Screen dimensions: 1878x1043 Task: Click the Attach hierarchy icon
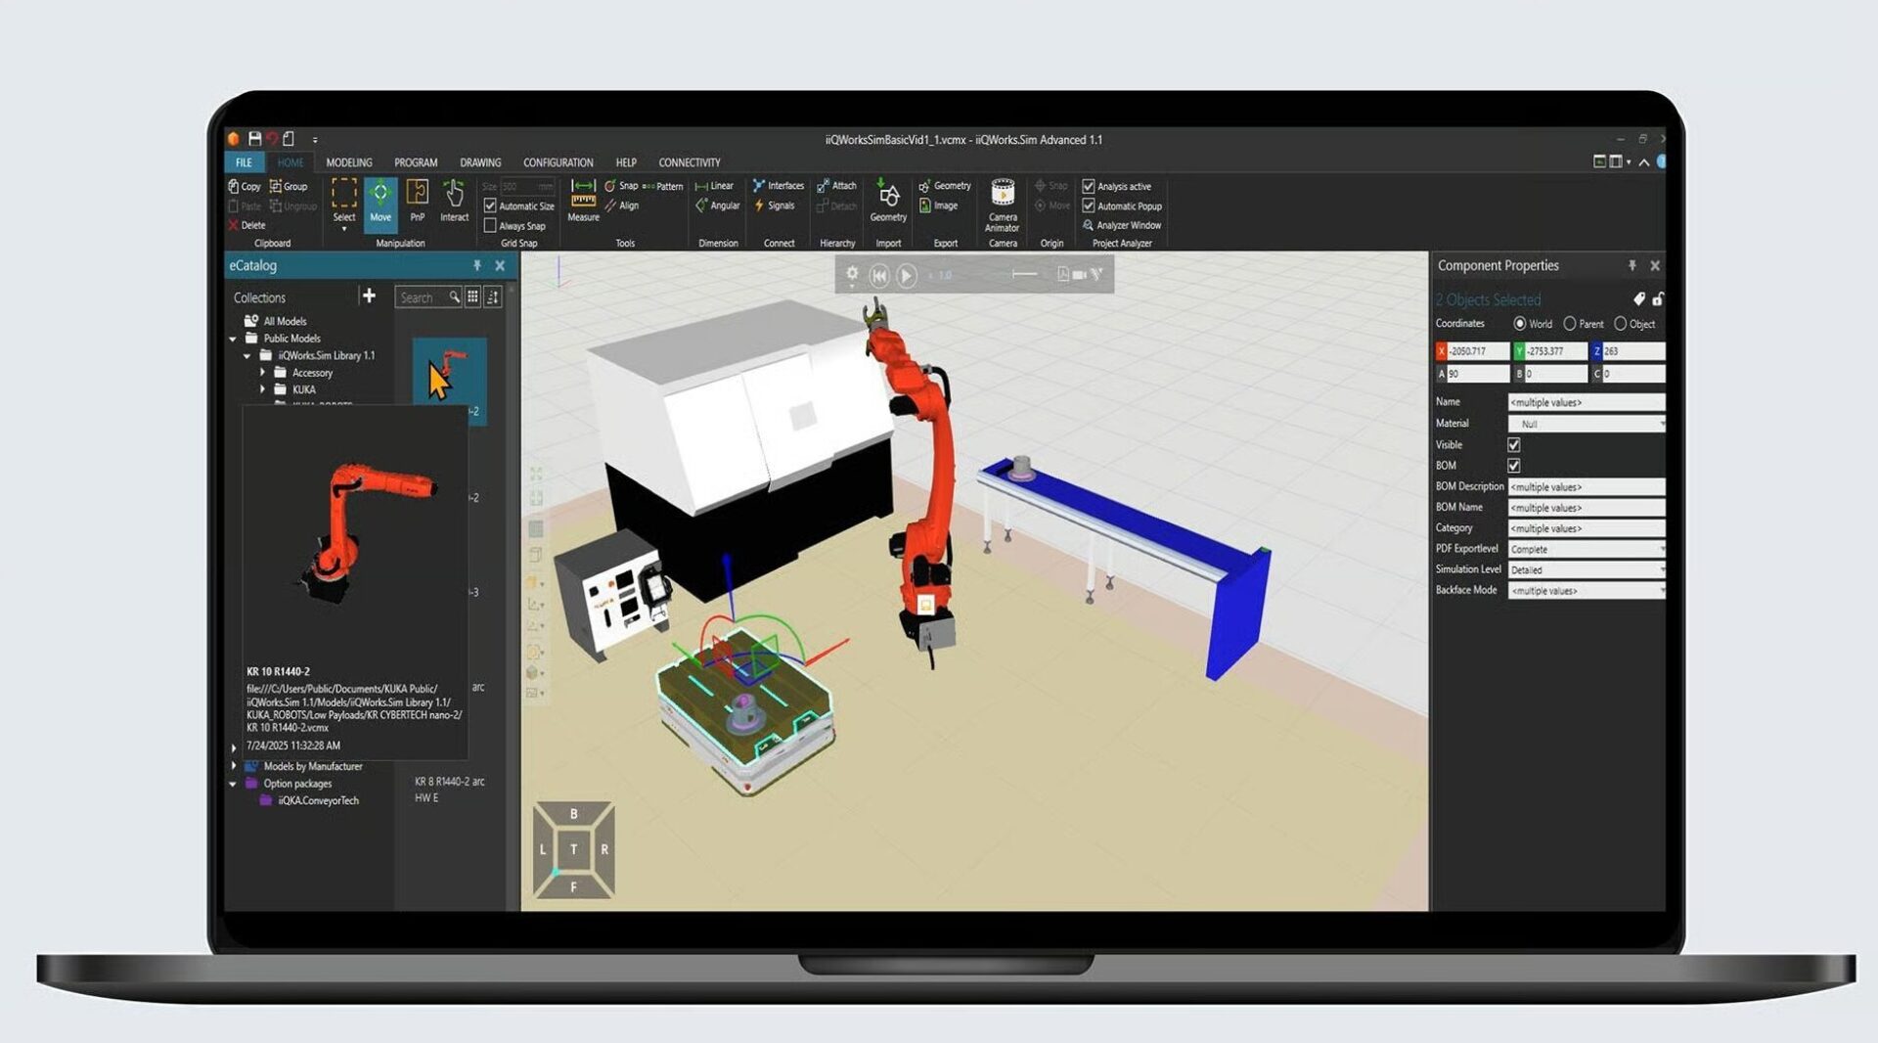pyautogui.click(x=836, y=185)
